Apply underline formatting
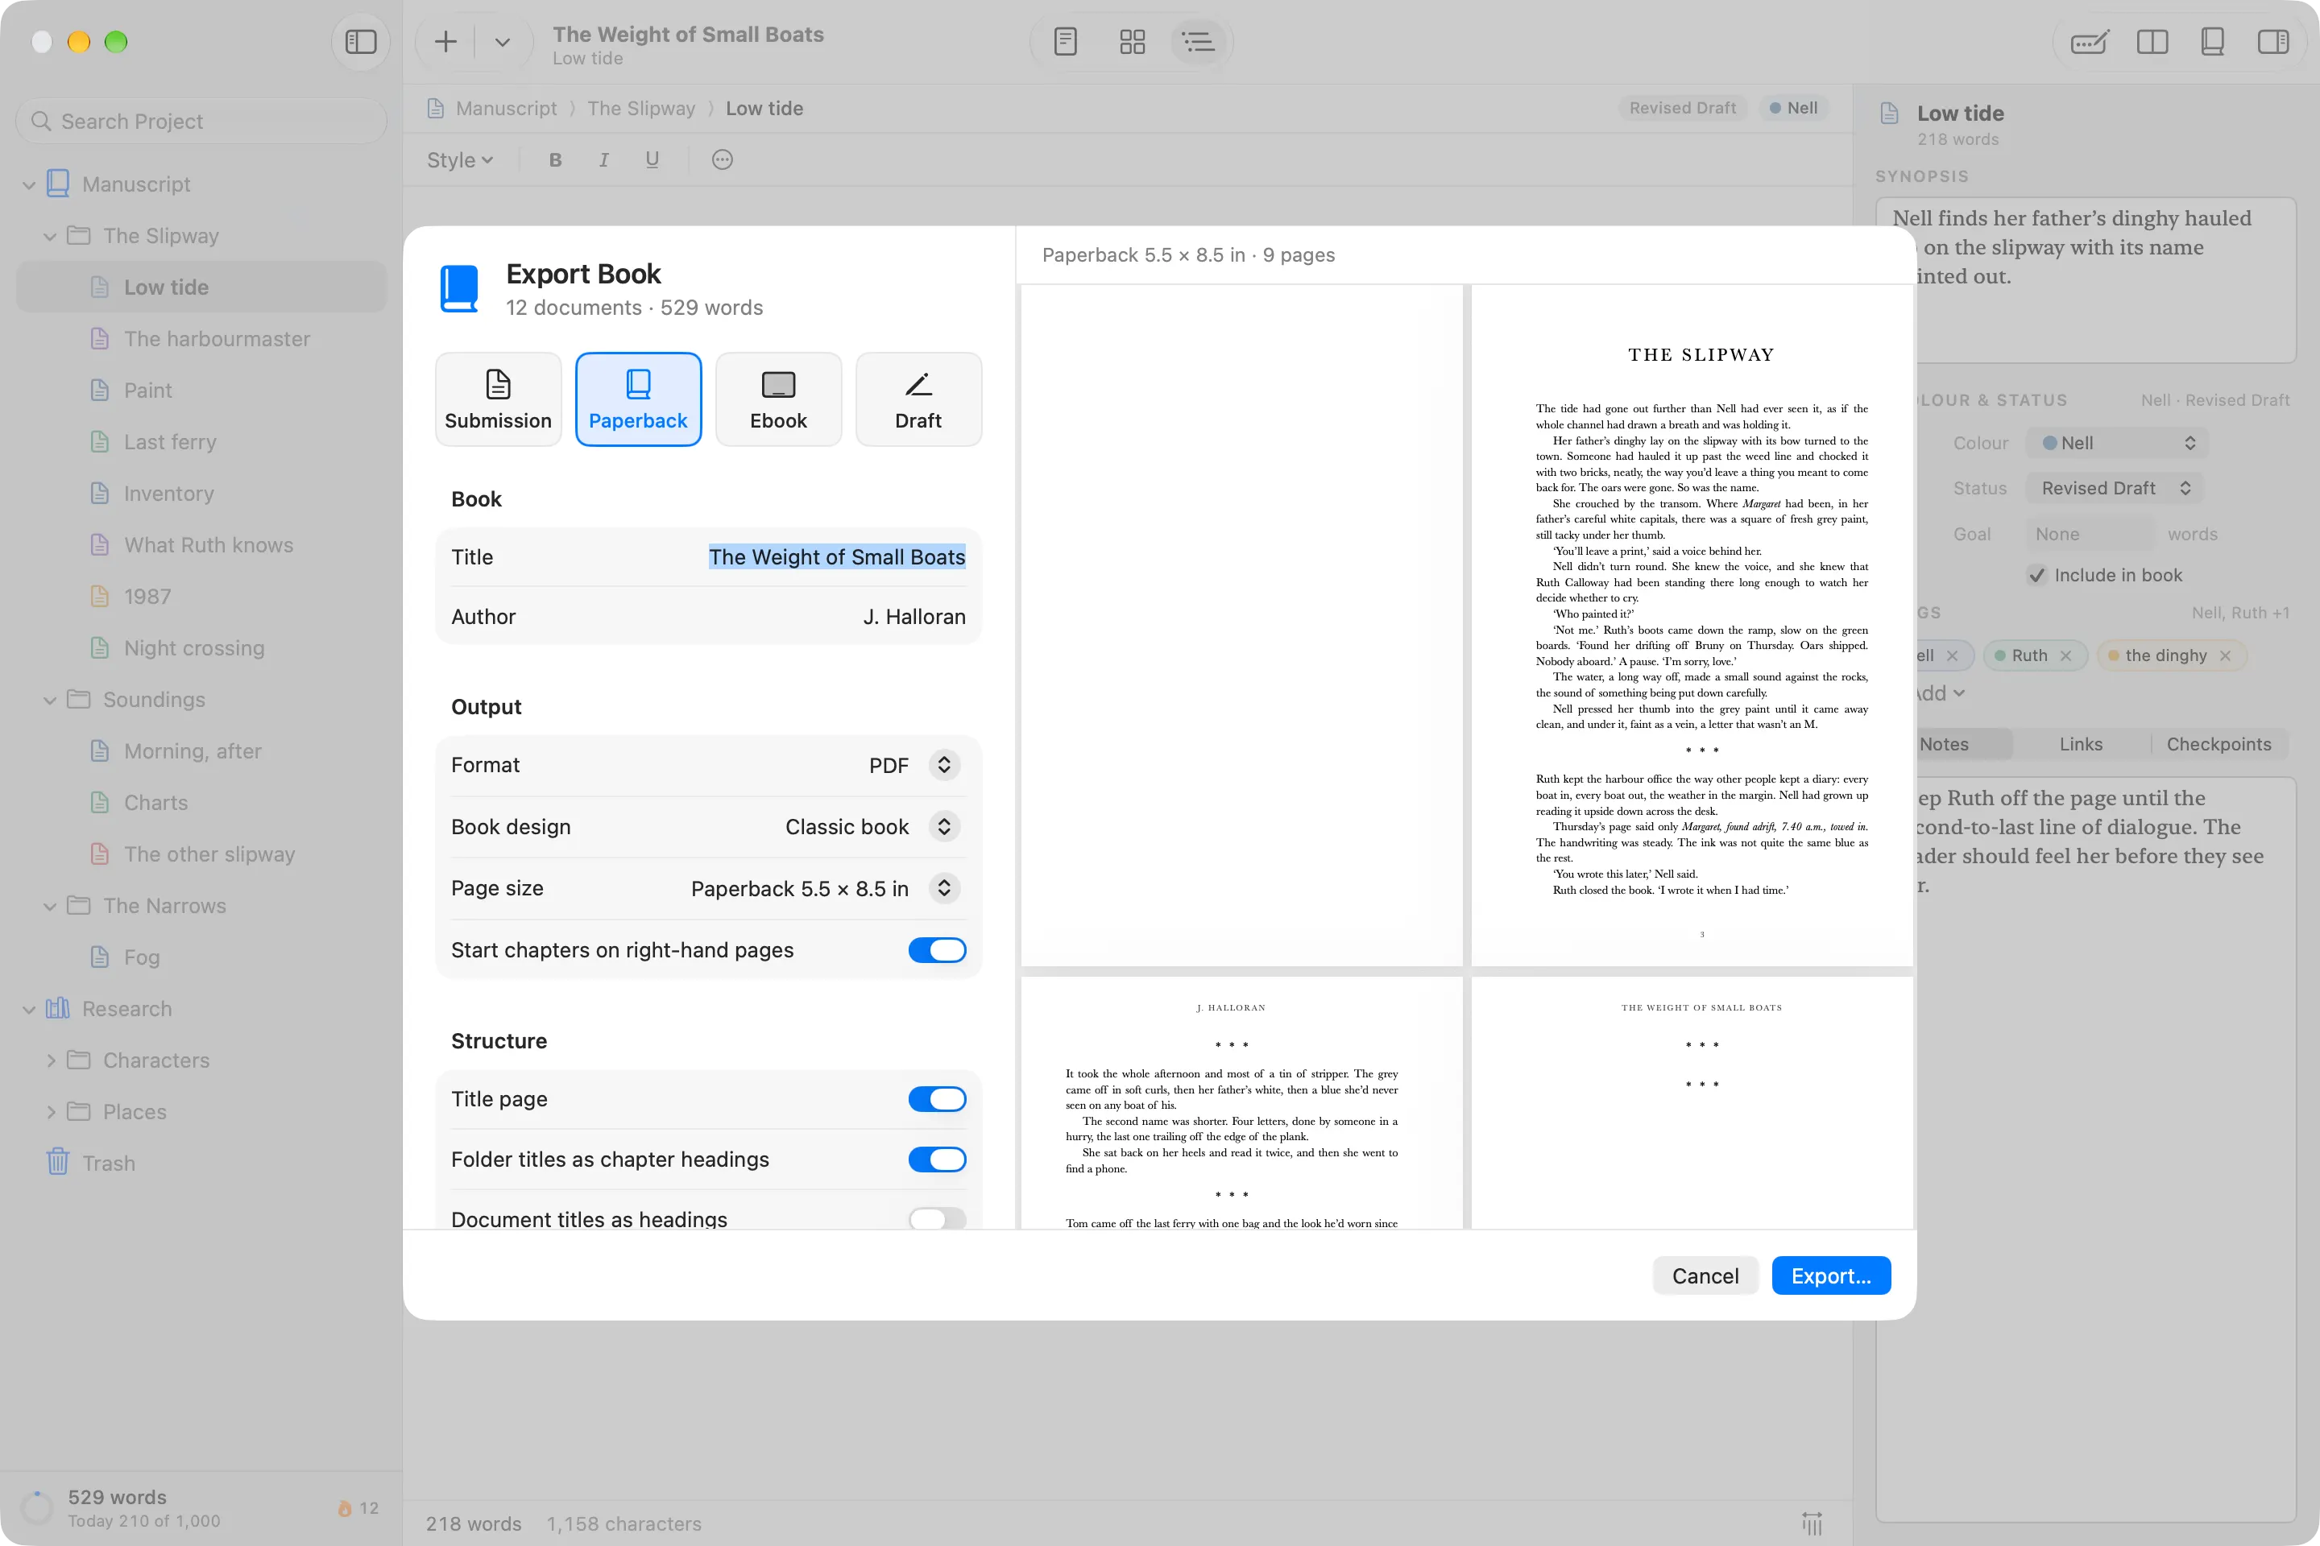 652,159
